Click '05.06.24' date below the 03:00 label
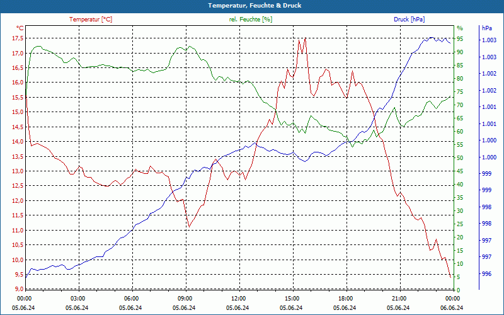This screenshot has width=504, height=315. 77,307
